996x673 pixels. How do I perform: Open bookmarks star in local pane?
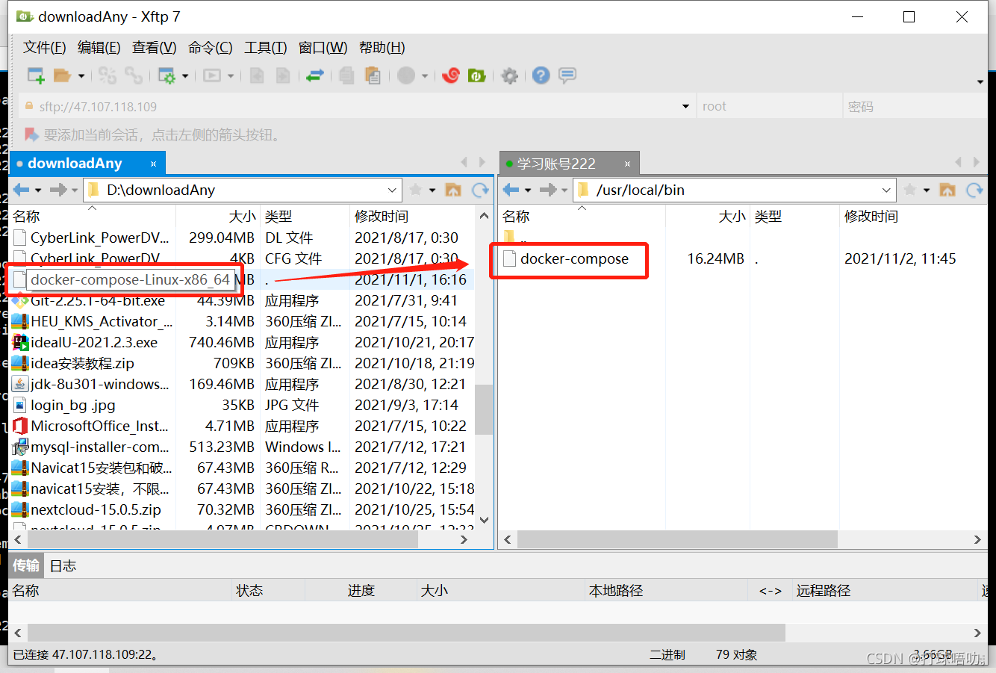pyautogui.click(x=416, y=190)
